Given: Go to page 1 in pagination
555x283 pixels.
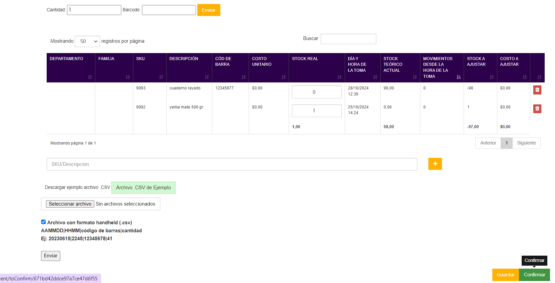Looking at the screenshot, I should 506,143.
